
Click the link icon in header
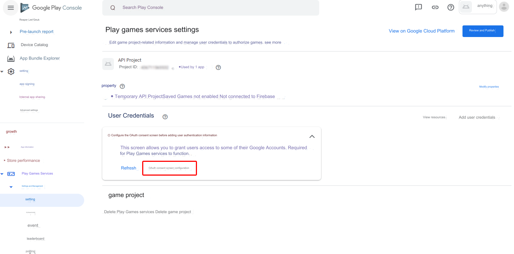coord(435,7)
